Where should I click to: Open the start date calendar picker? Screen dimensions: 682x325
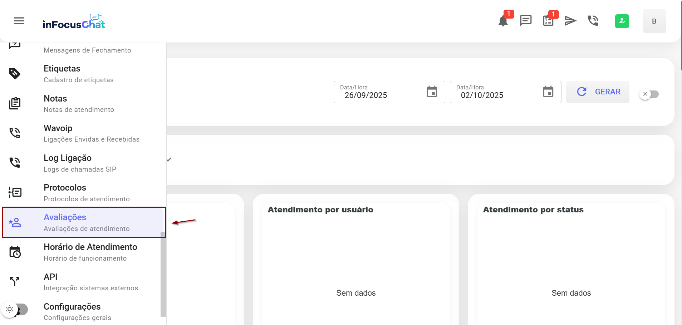432,92
